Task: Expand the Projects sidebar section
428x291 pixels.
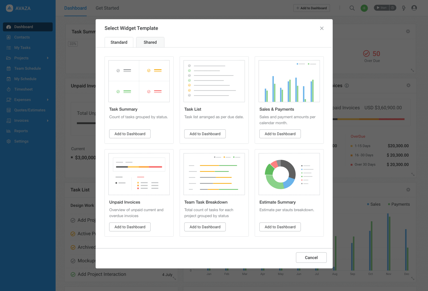Action: [21, 58]
